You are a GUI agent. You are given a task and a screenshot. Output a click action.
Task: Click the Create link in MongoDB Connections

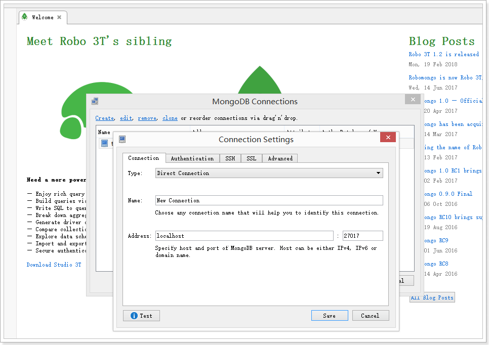click(x=104, y=118)
